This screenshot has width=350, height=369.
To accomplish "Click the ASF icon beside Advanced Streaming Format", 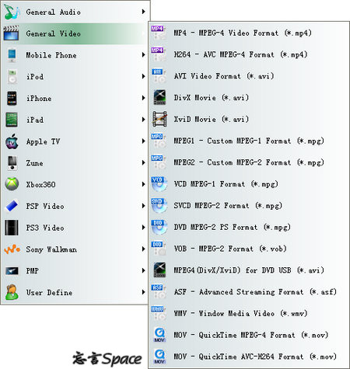I will [x=159, y=291].
